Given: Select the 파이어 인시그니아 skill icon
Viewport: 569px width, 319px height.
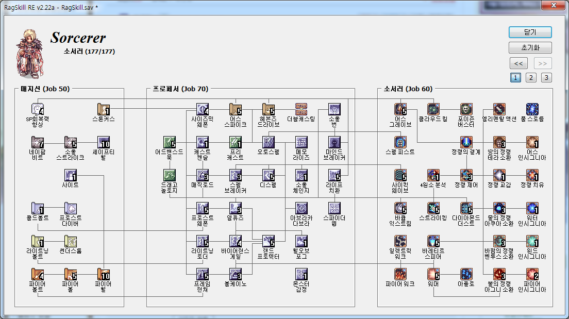Looking at the screenshot, I should click(x=532, y=274).
